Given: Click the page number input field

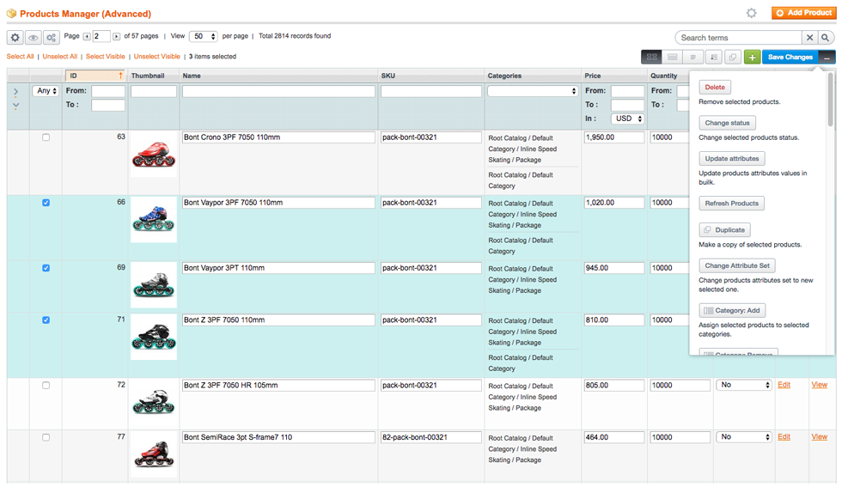Looking at the screenshot, I should [101, 37].
